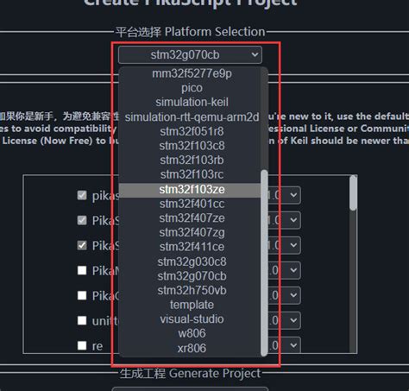Viewport: 409px width, 391px height.
Task: Enable the first unchecked Pika package checkbox
Action: pos(82,270)
